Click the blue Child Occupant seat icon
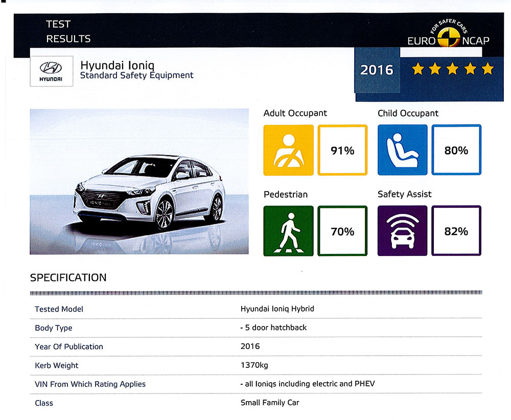The image size is (511, 420). pos(403,150)
